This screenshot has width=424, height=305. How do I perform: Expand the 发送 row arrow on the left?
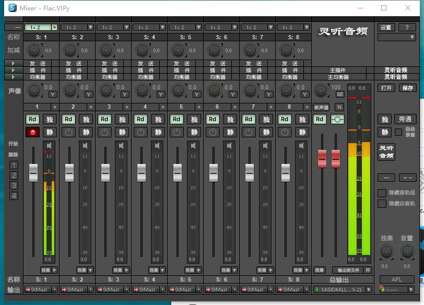[x=13, y=63]
